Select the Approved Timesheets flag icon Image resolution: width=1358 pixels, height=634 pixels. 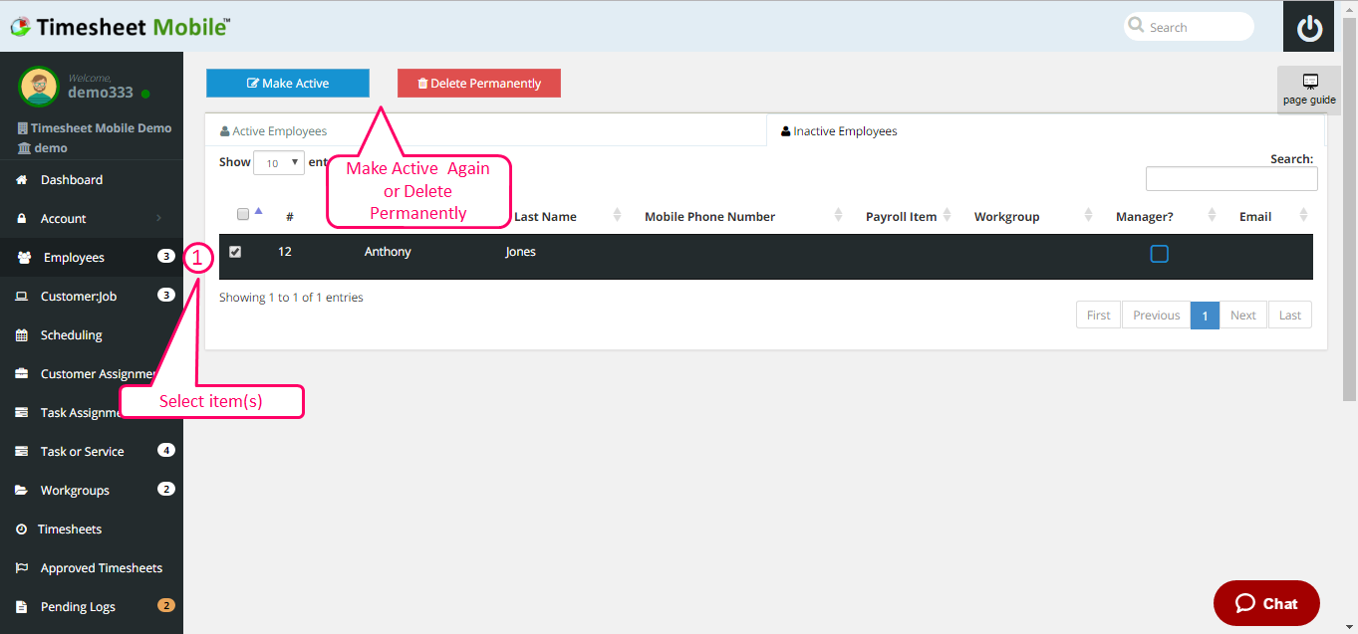click(x=22, y=568)
